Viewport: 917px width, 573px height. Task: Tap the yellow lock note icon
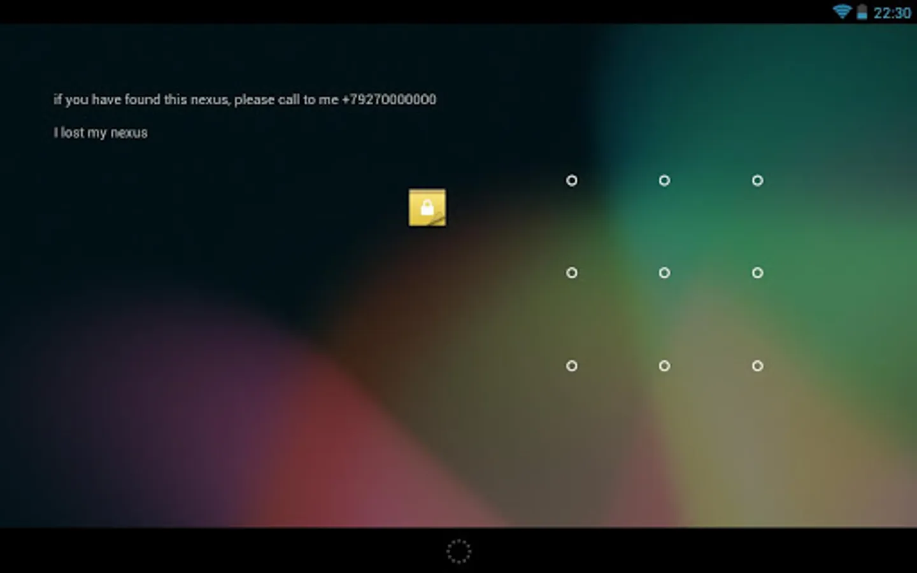pos(427,208)
